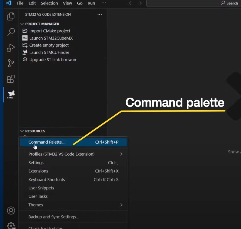Image resolution: width=241 pixels, height=229 pixels.
Task: Select the STM32 butterfly activity icon
Action: [11, 94]
